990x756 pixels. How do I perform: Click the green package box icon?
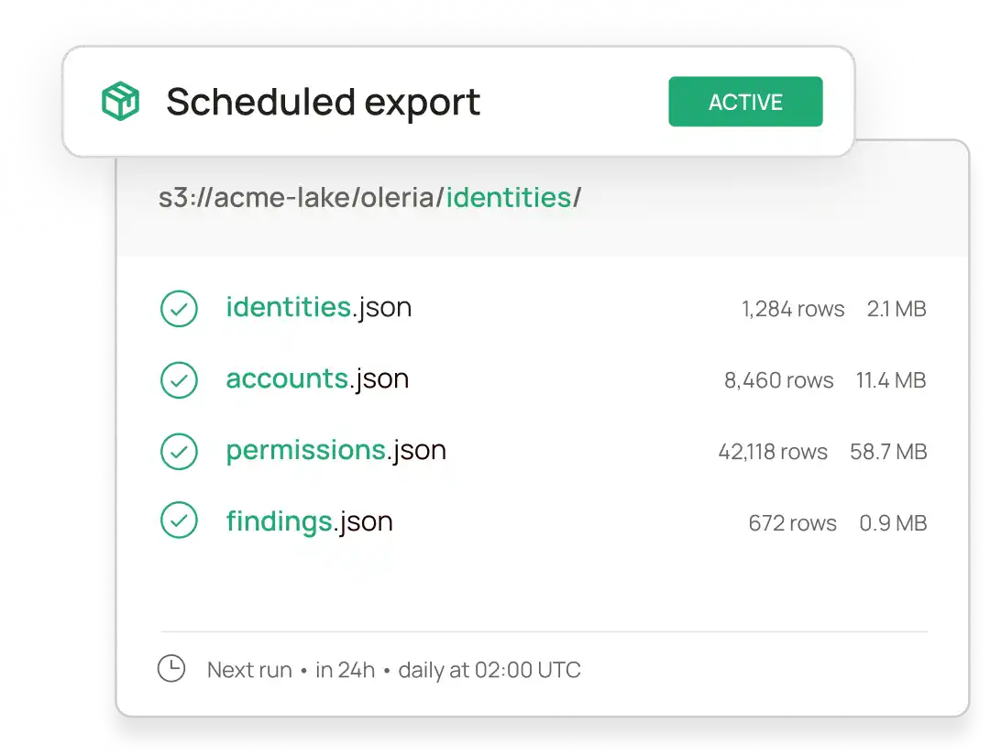pos(120,101)
